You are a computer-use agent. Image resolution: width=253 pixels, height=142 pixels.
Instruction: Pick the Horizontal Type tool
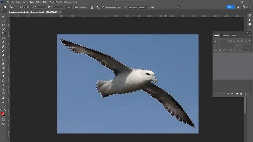pyautogui.click(x=3, y=85)
